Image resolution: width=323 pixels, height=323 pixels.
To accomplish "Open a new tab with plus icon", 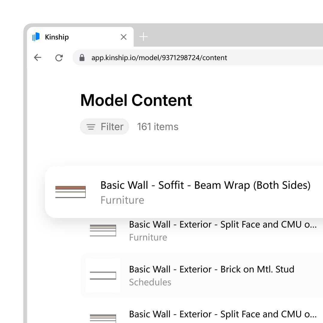I will [143, 37].
